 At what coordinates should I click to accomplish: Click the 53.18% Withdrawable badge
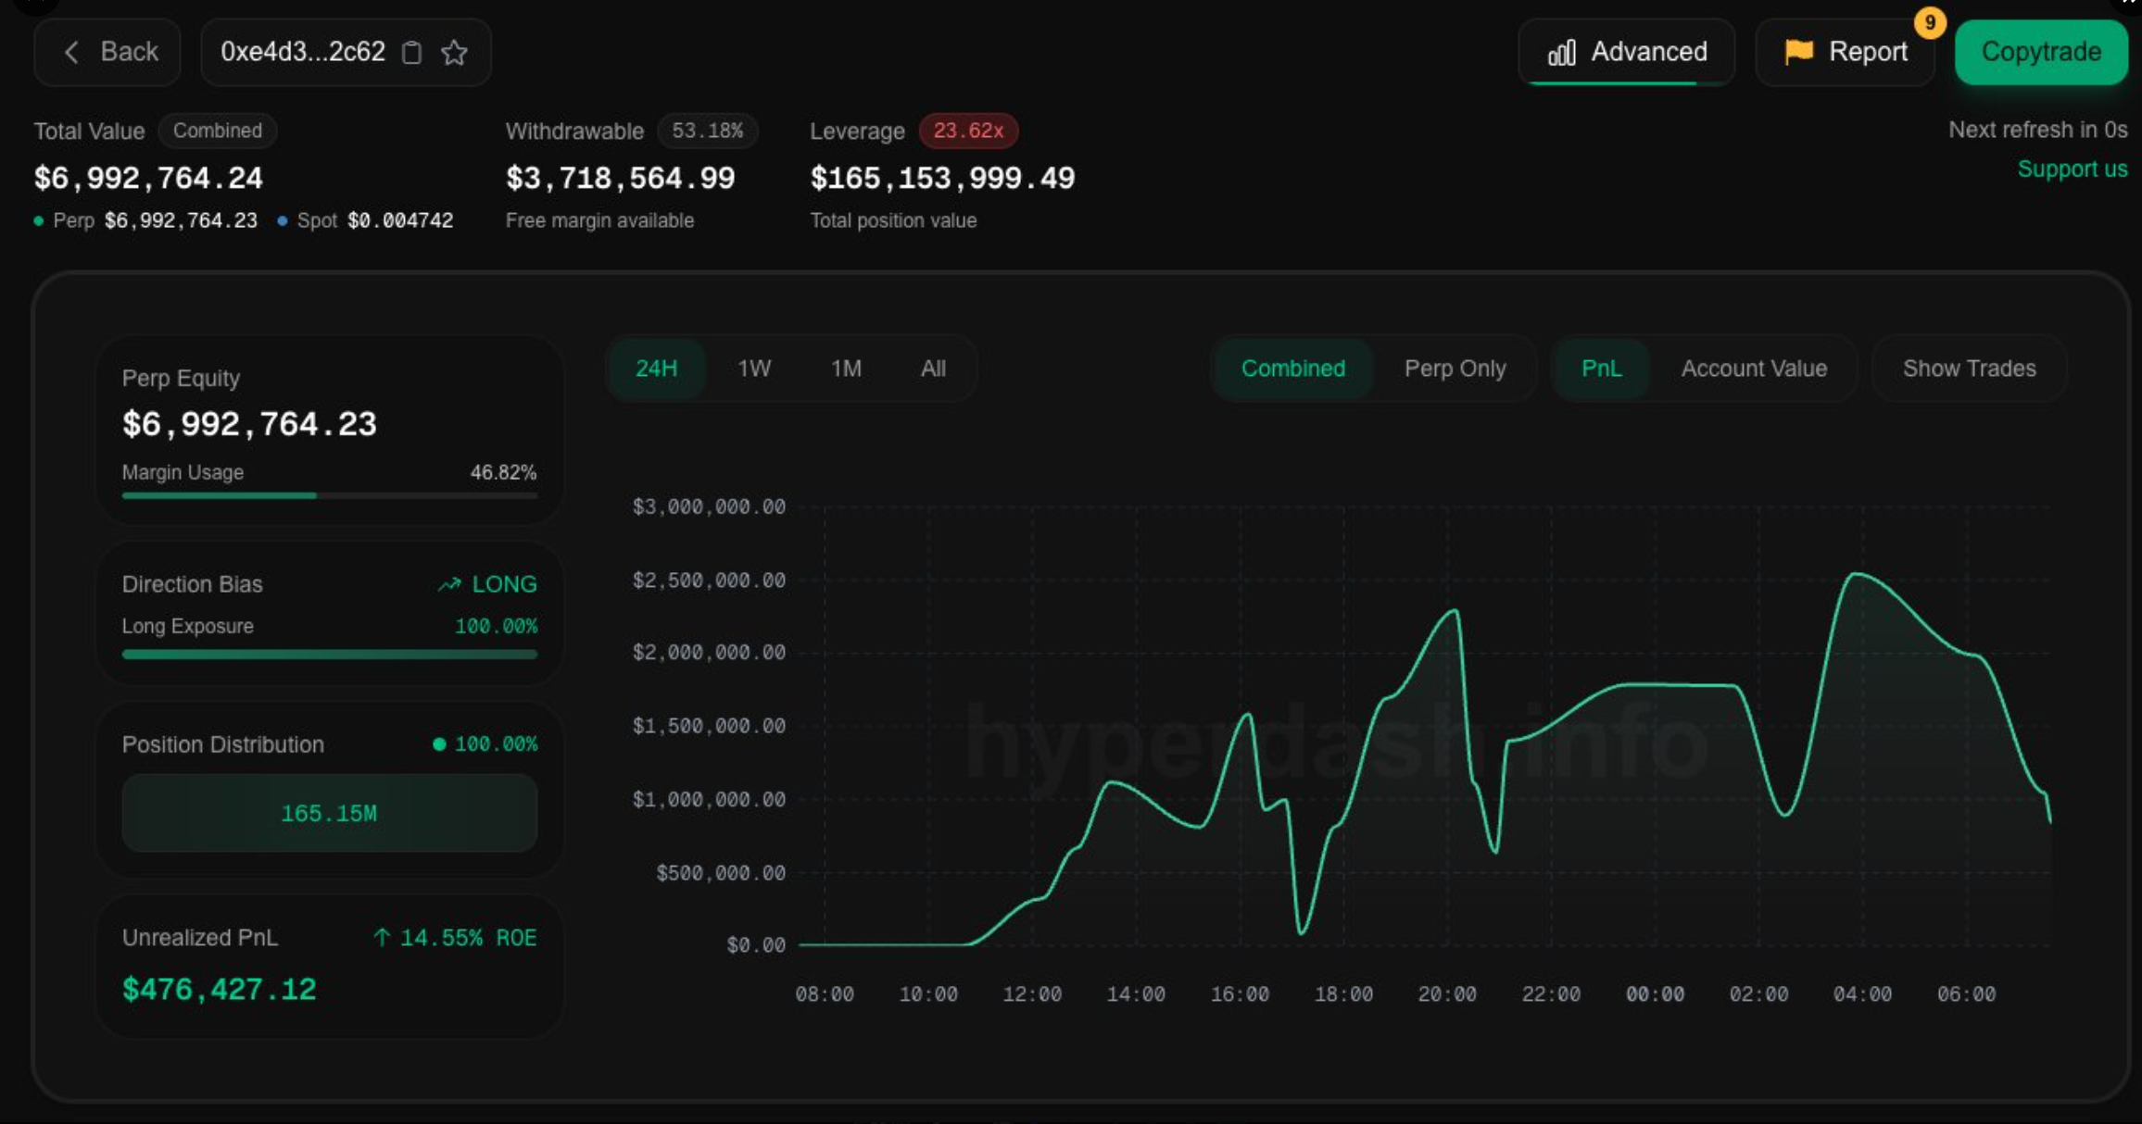(707, 131)
